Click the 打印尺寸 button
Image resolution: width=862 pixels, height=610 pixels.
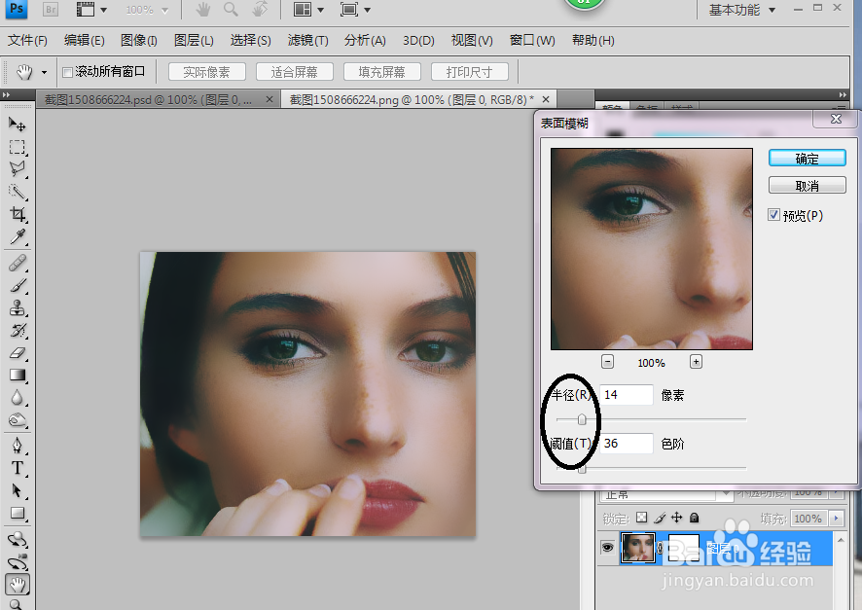pyautogui.click(x=470, y=72)
